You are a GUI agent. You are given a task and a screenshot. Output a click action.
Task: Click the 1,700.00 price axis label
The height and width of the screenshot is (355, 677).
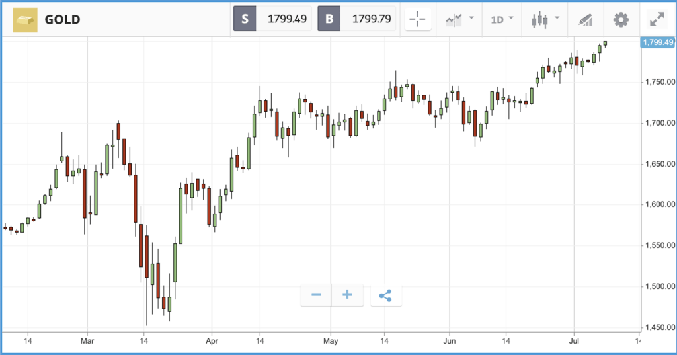660,123
